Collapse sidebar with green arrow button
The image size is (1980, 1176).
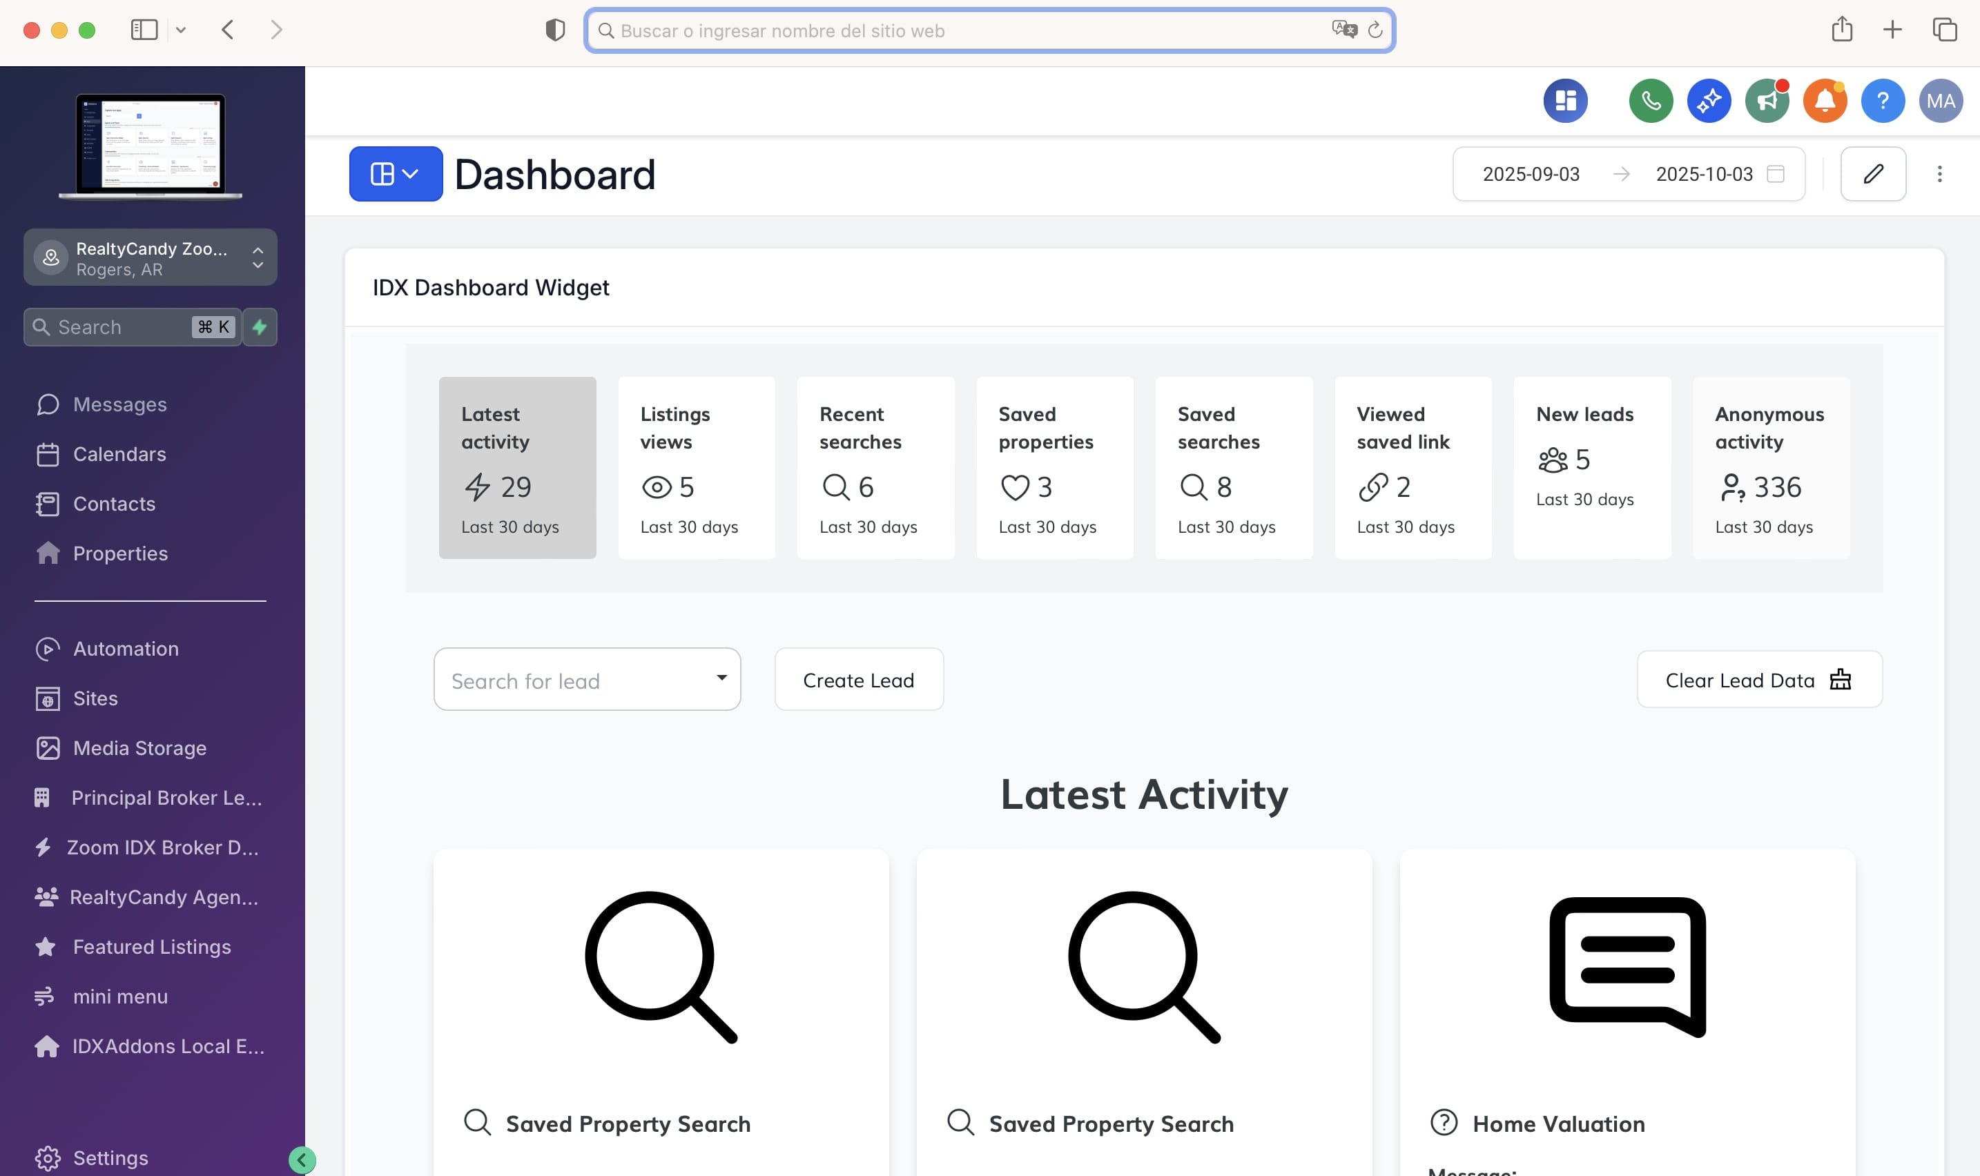[x=302, y=1160]
